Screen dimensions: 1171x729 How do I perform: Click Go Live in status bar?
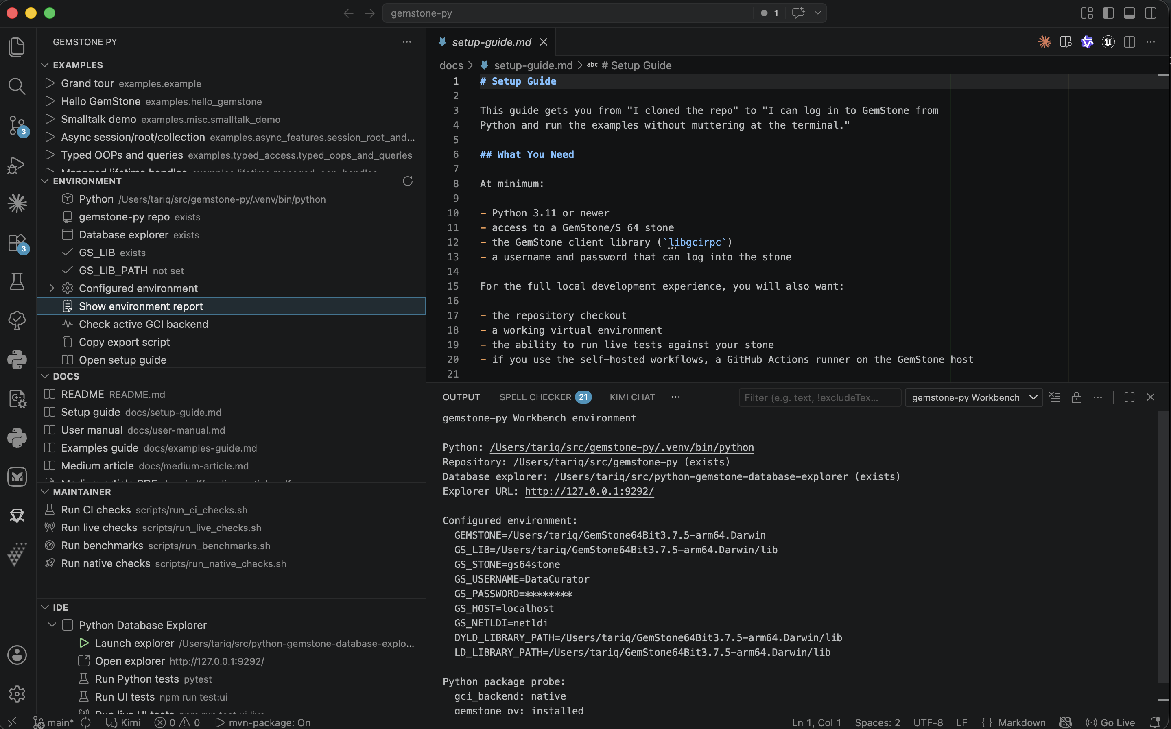(x=1110, y=722)
